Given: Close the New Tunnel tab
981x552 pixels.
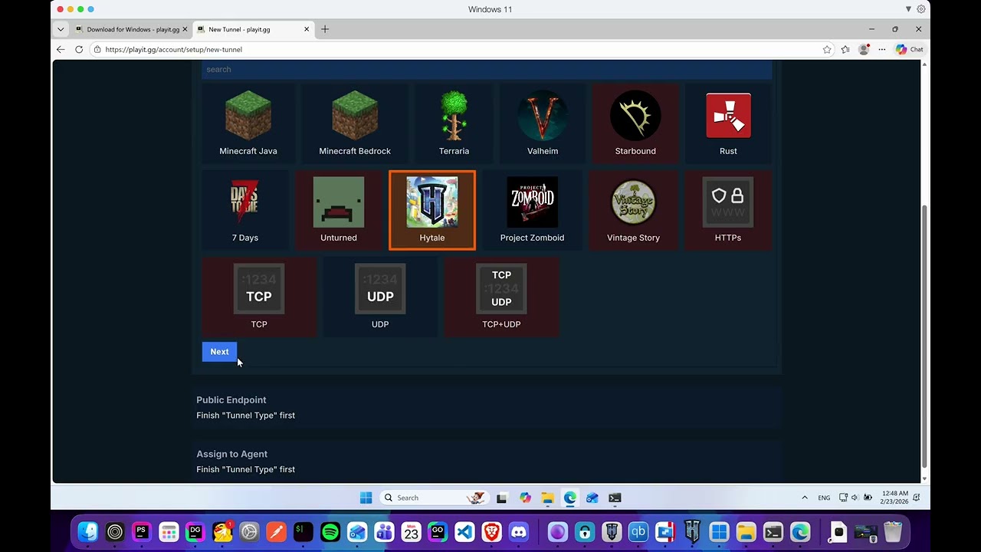Looking at the screenshot, I should 307,29.
